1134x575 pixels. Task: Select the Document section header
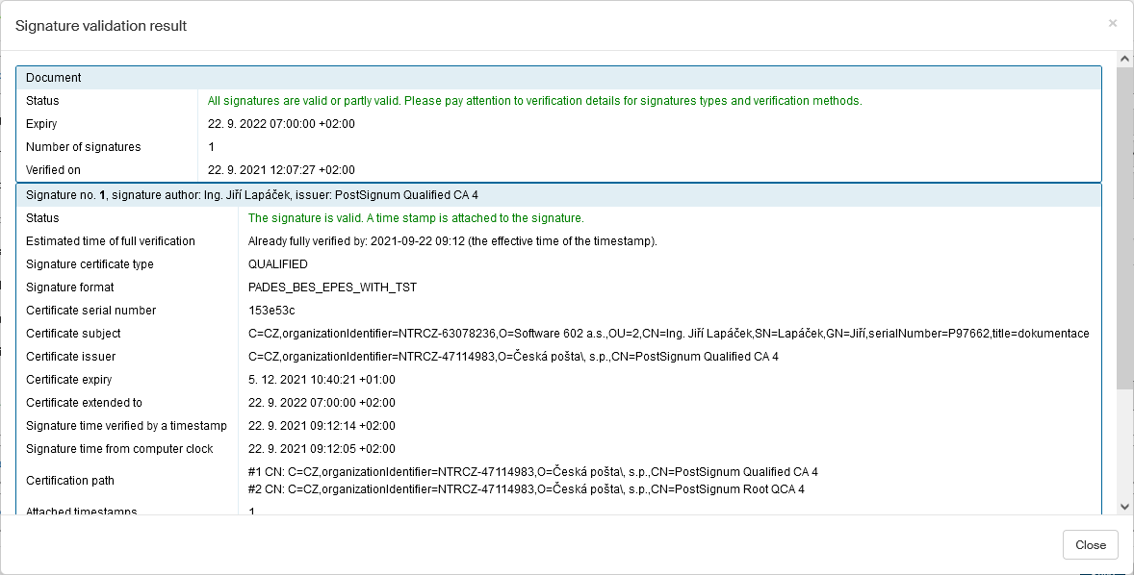coord(558,78)
